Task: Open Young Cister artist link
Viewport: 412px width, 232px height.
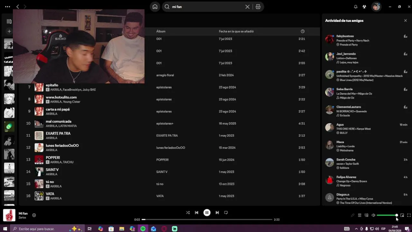Action: [71, 102]
